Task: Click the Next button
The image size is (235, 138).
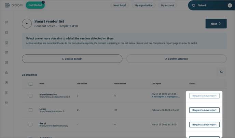Action: (x=216, y=23)
